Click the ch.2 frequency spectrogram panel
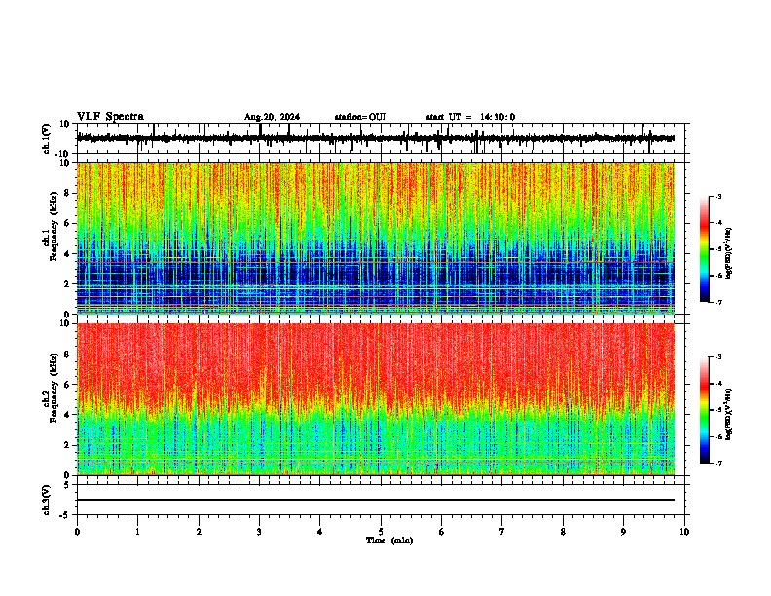This screenshot has width=771, height=596. [376, 399]
